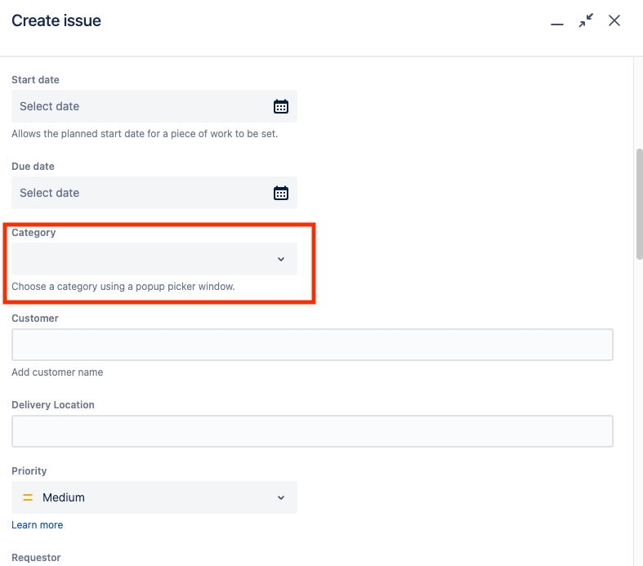
Task: Click the Requestor field label
Action: point(36,557)
